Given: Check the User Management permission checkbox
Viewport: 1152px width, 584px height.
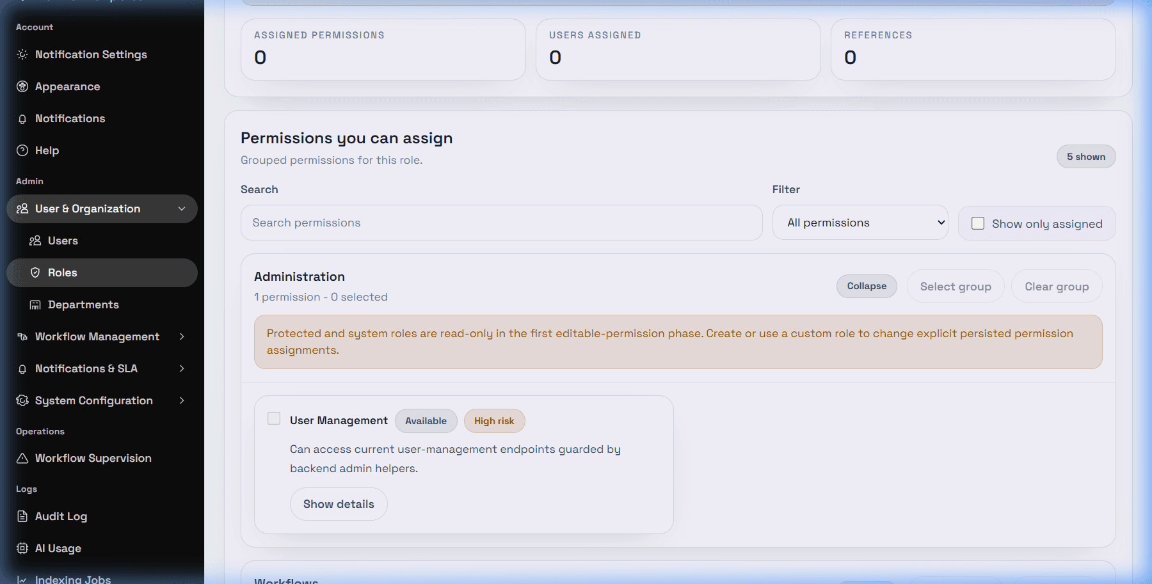Looking at the screenshot, I should (274, 418).
